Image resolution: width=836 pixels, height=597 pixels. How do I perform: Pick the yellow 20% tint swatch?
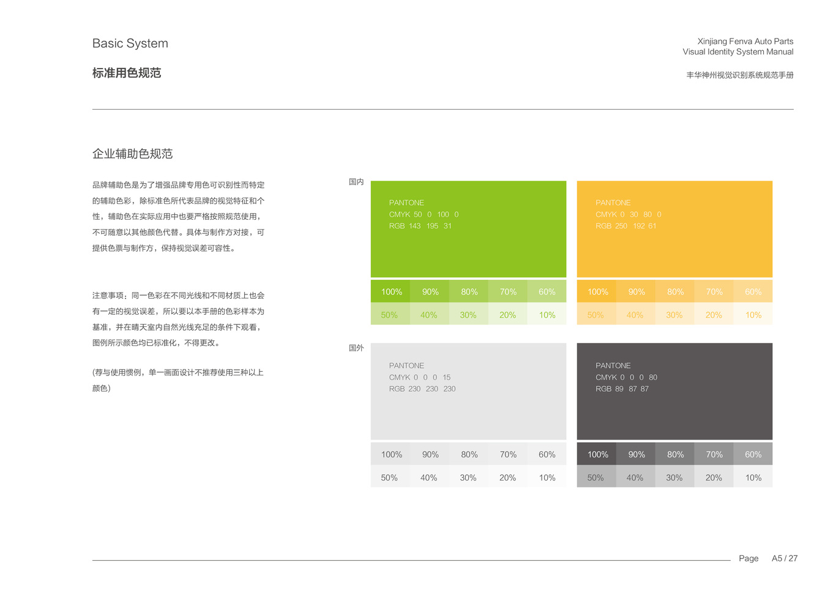point(714,314)
